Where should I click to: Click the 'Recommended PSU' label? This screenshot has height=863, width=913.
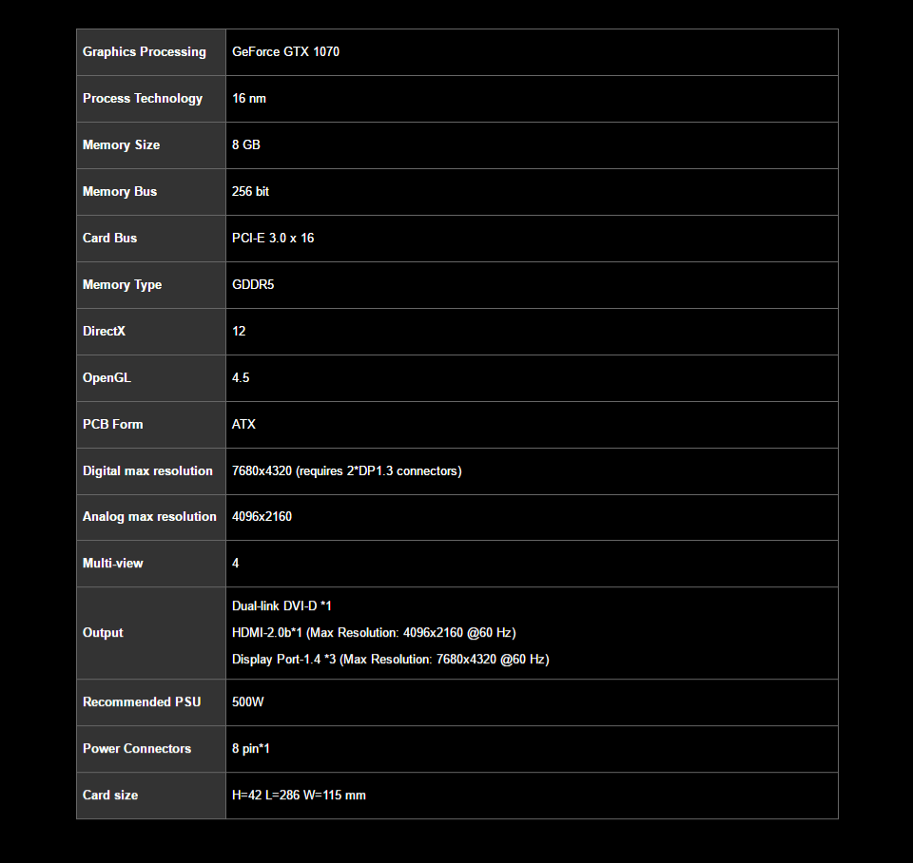[x=142, y=702]
